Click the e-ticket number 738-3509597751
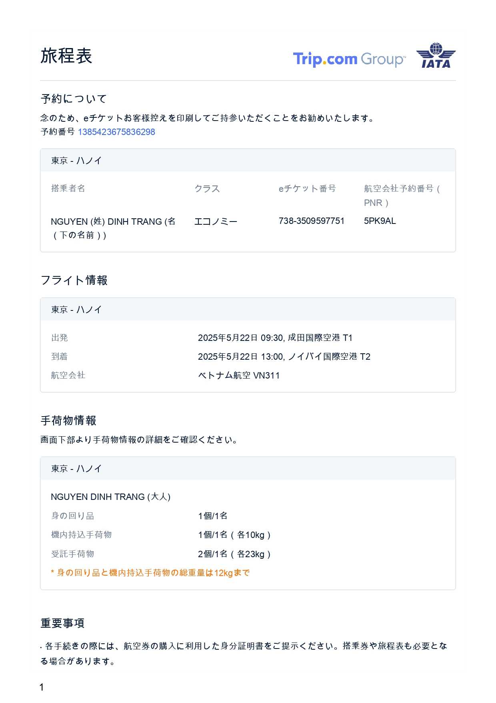The width and height of the screenshot is (496, 703). 311,221
